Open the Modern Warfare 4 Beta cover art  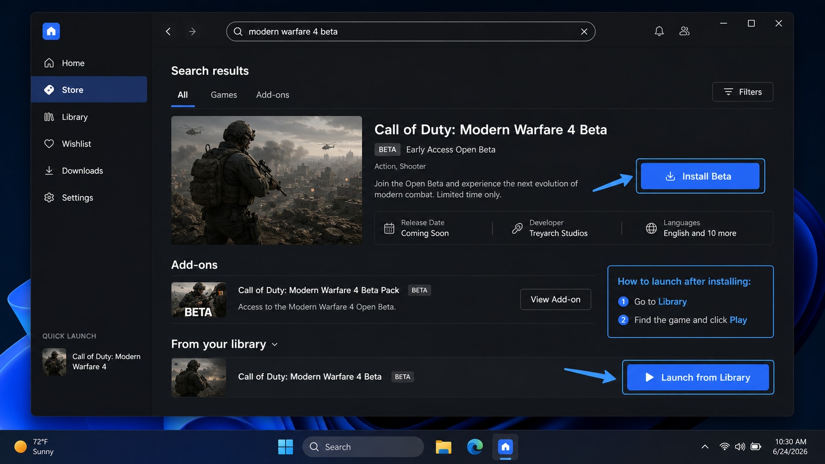[x=266, y=180]
